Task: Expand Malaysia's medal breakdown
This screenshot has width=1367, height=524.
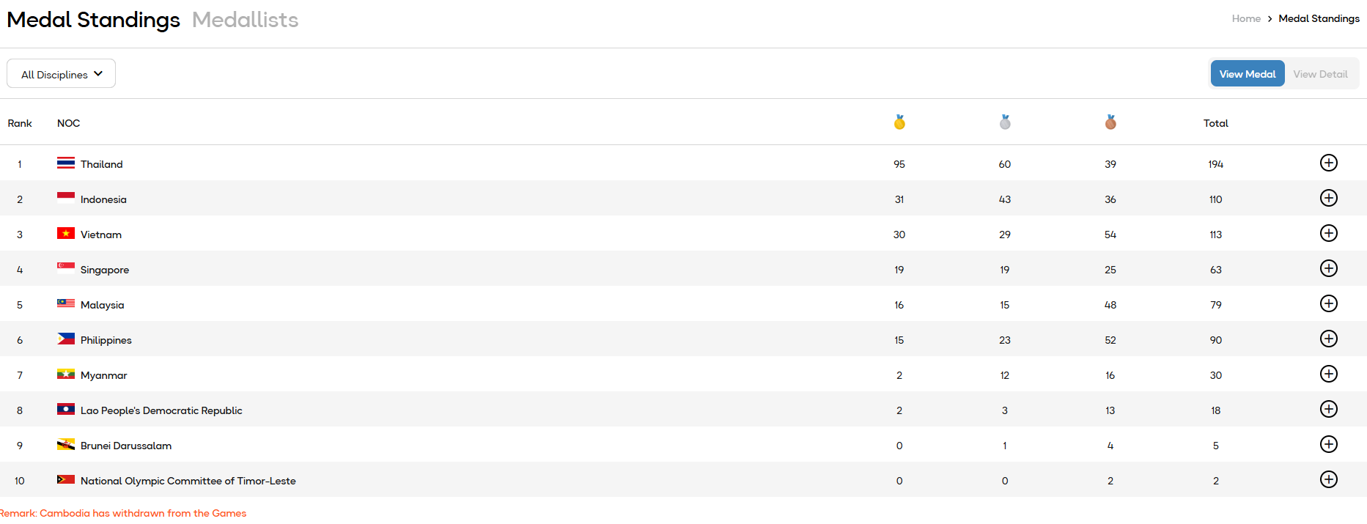Action: pos(1328,303)
